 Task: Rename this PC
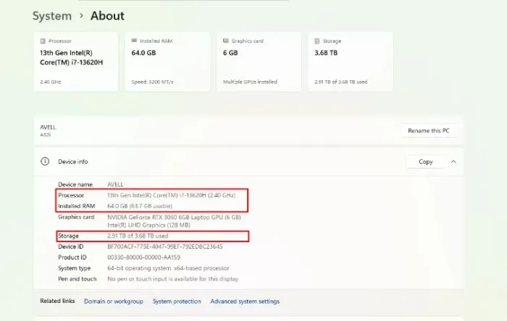click(x=429, y=131)
